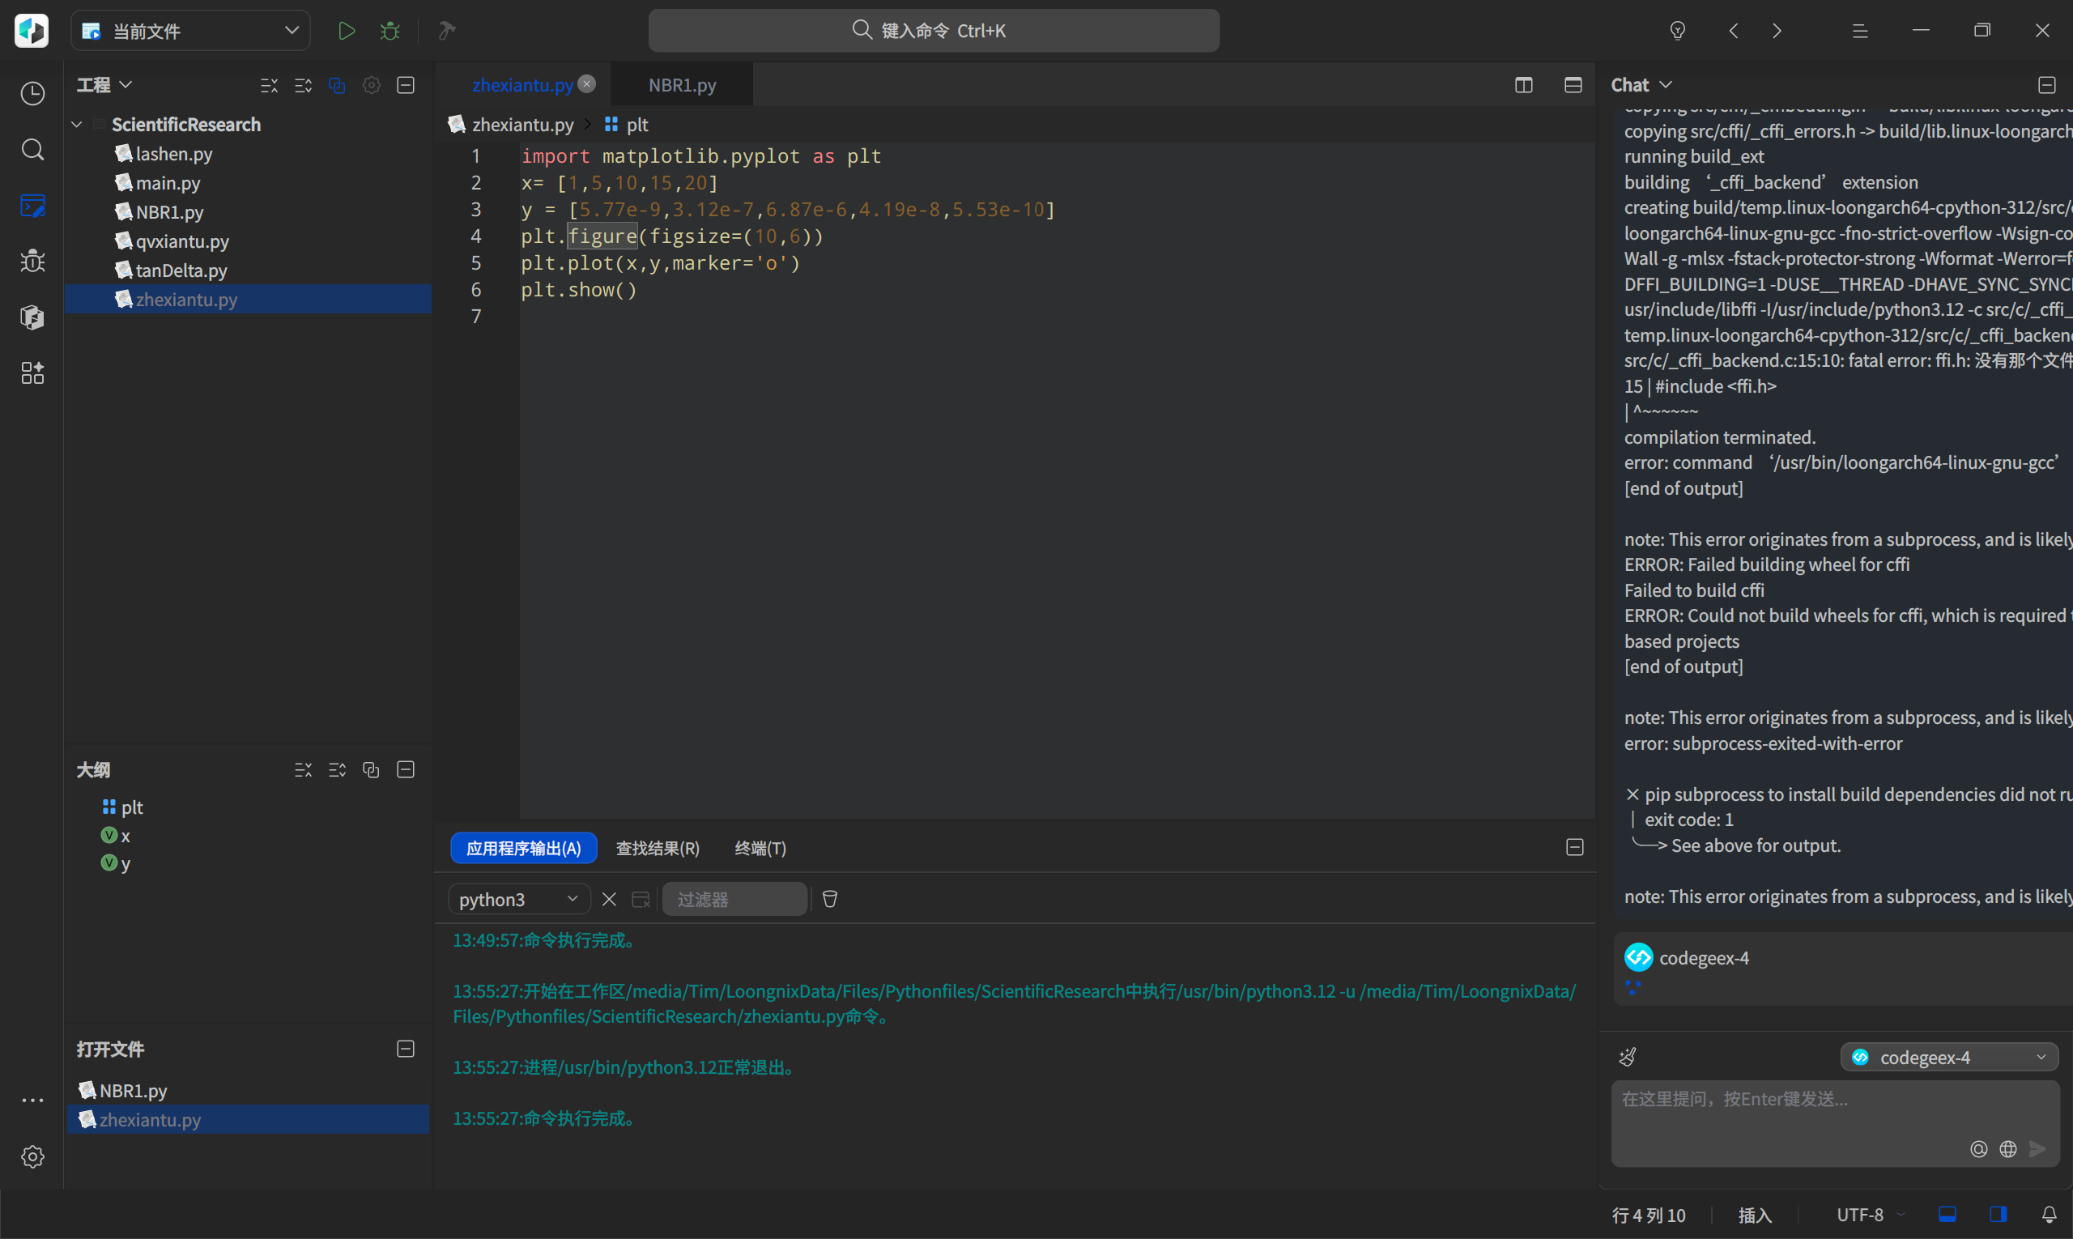Switch to the 终端(T) terminal tab
The image size is (2073, 1239).
[760, 848]
